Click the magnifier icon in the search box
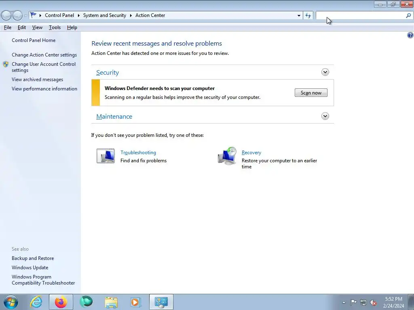This screenshot has width=414, height=310. [408, 16]
